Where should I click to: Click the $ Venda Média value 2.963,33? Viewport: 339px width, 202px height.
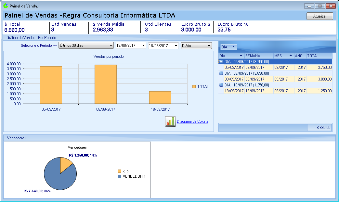coord(103,30)
